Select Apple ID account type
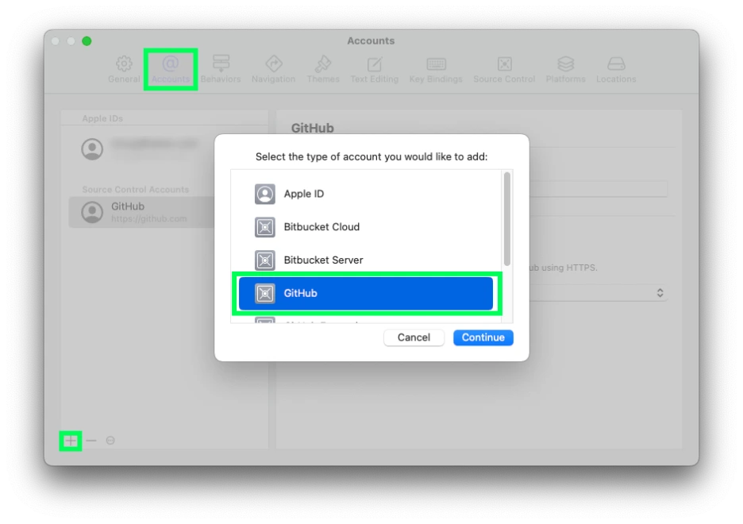This screenshot has height=524, width=743. [366, 194]
